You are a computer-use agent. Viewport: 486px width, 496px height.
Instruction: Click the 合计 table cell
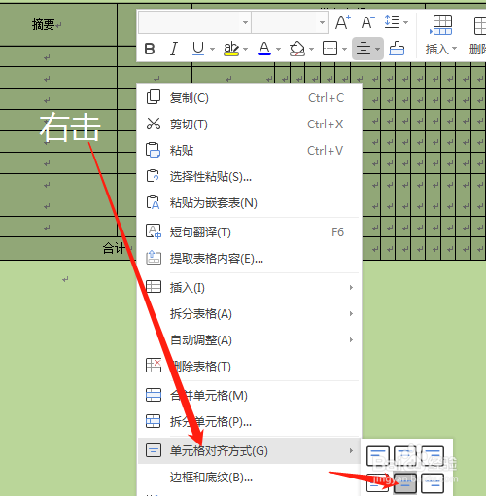click(68, 249)
